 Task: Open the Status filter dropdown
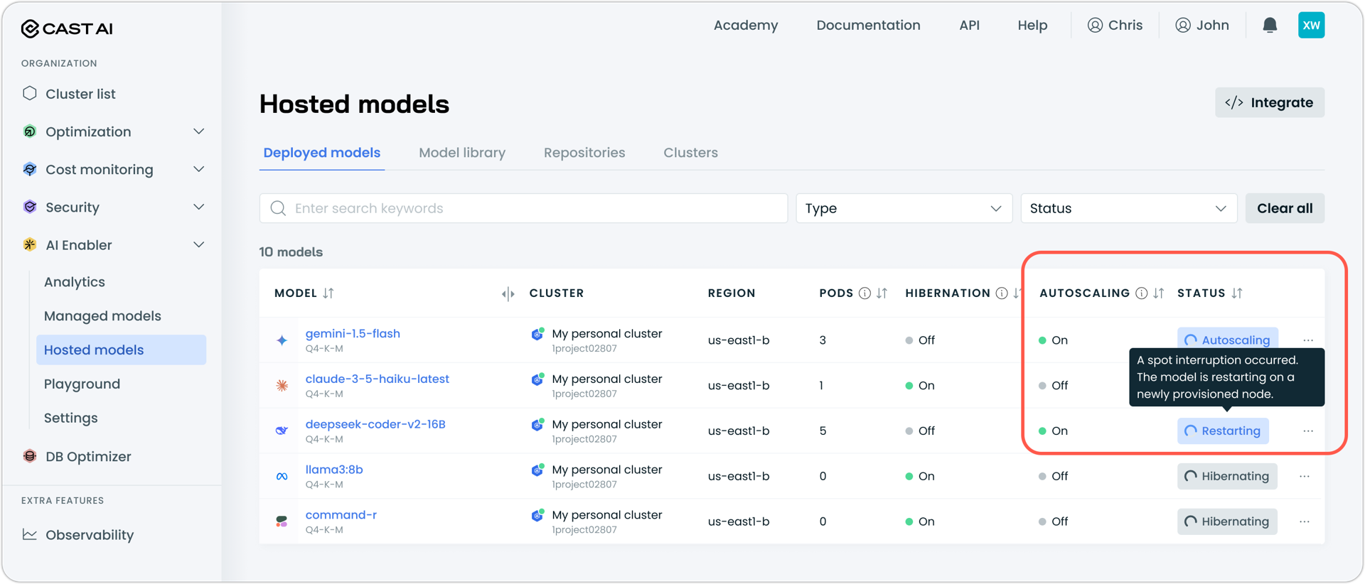pyautogui.click(x=1128, y=208)
